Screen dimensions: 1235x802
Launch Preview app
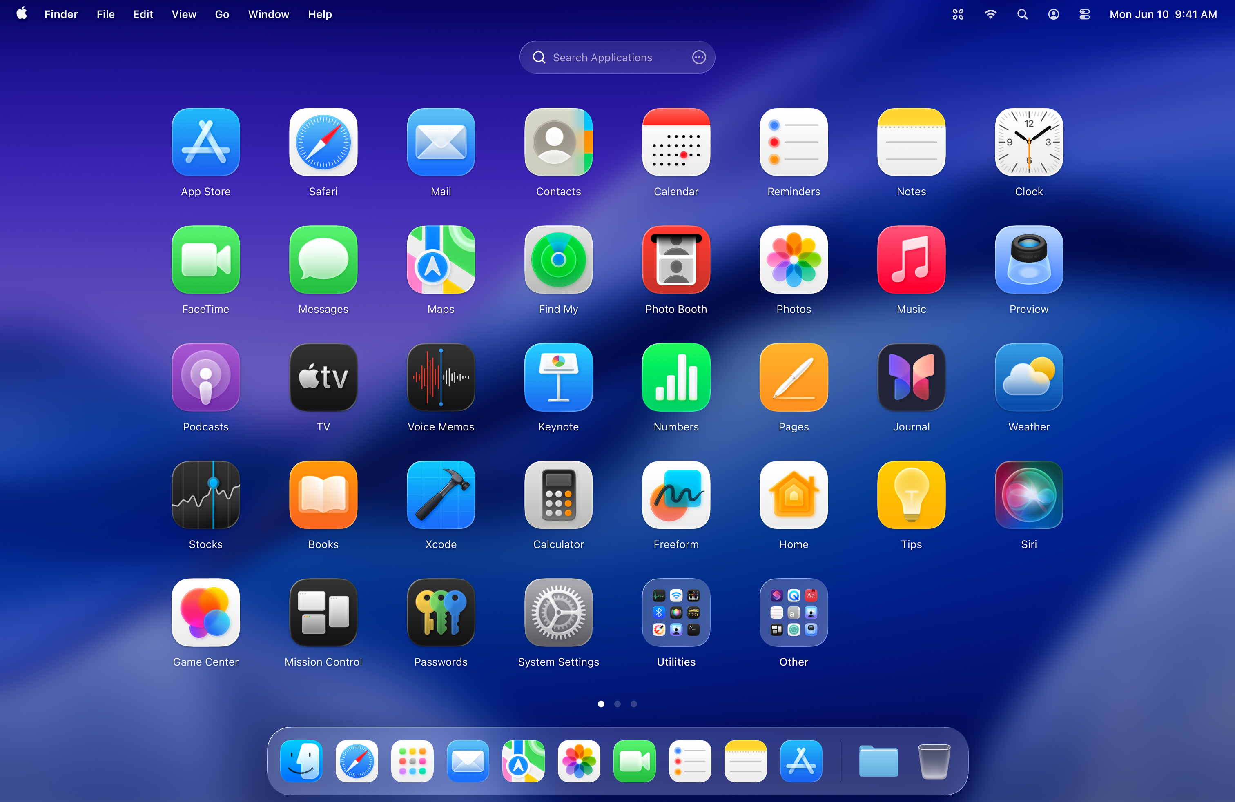click(x=1028, y=260)
